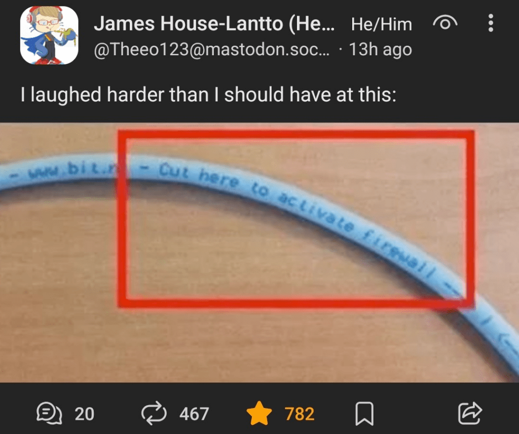Select the He/Him pronoun label
This screenshot has width=519, height=434.
381,24
